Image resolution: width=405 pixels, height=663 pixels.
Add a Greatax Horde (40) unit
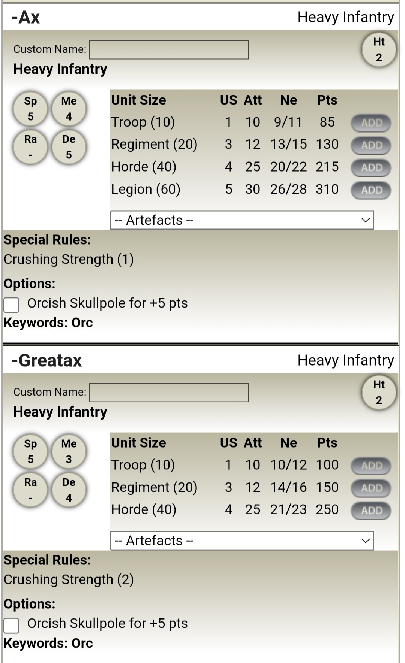click(x=371, y=511)
